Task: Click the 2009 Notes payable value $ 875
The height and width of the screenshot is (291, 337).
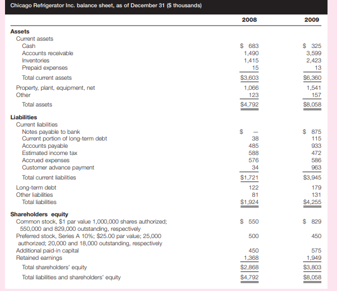Action: [x=312, y=132]
